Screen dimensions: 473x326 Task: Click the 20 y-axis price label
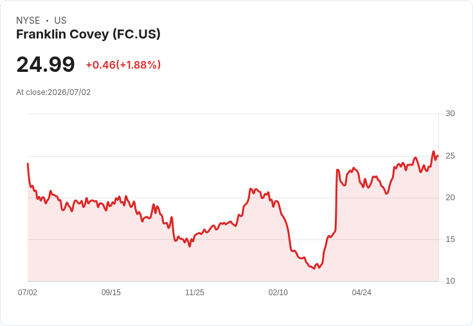450,198
